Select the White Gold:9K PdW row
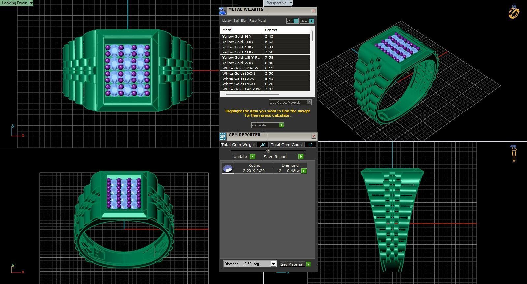This screenshot has height=284, width=527. (265, 68)
